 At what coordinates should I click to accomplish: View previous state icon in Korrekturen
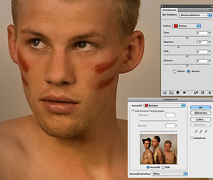pos(196,93)
